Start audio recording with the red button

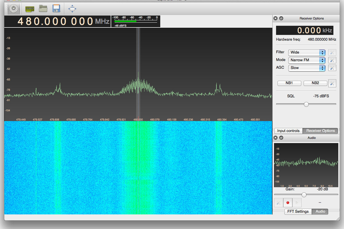[x=288, y=203]
